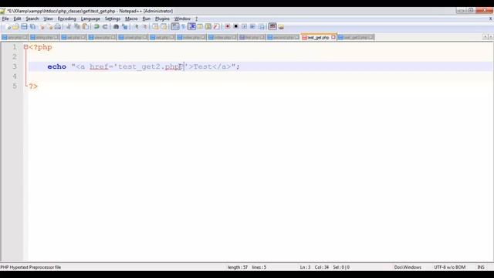Click the Stop Recording black square icon
Image resolution: width=494 pixels, height=278 pixels.
point(236,27)
